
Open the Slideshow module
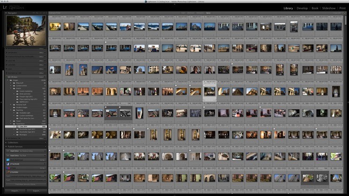click(329, 8)
